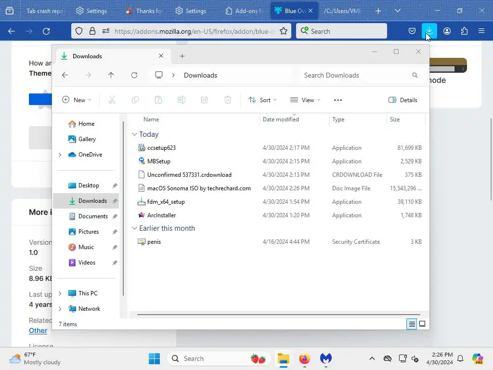Expand Network in navigation pane
The height and width of the screenshot is (370, 493).
coord(60,309)
